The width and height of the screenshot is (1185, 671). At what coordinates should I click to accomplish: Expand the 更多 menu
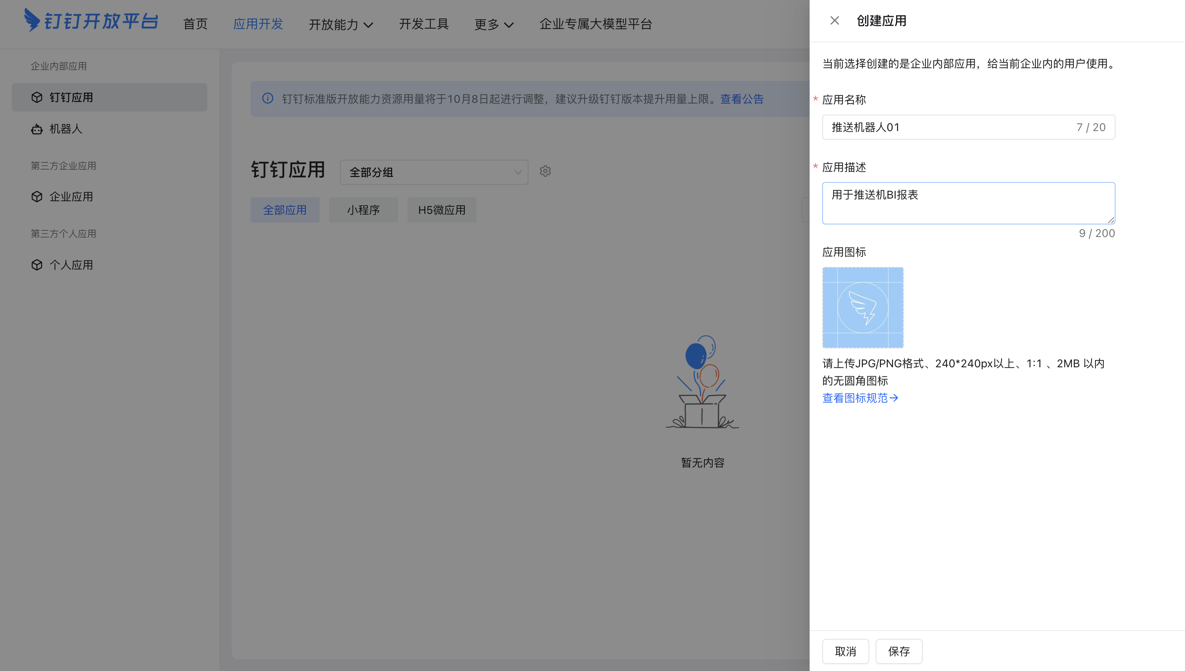pyautogui.click(x=494, y=24)
